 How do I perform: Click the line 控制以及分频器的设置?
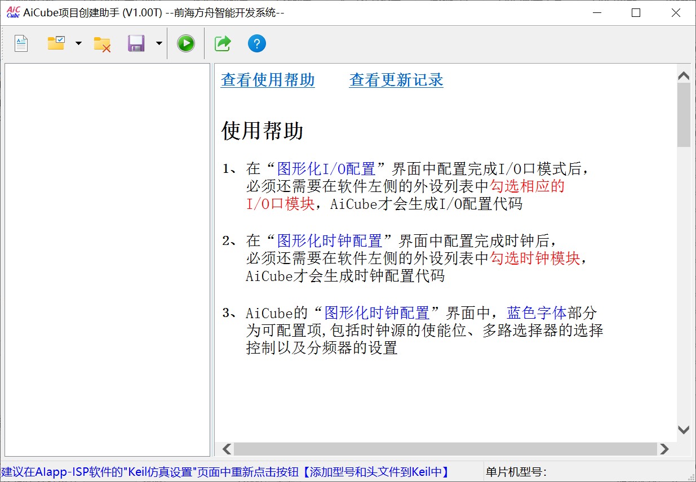322,348
